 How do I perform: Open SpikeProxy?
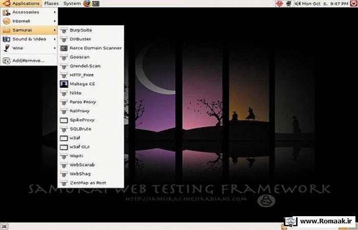[91, 120]
